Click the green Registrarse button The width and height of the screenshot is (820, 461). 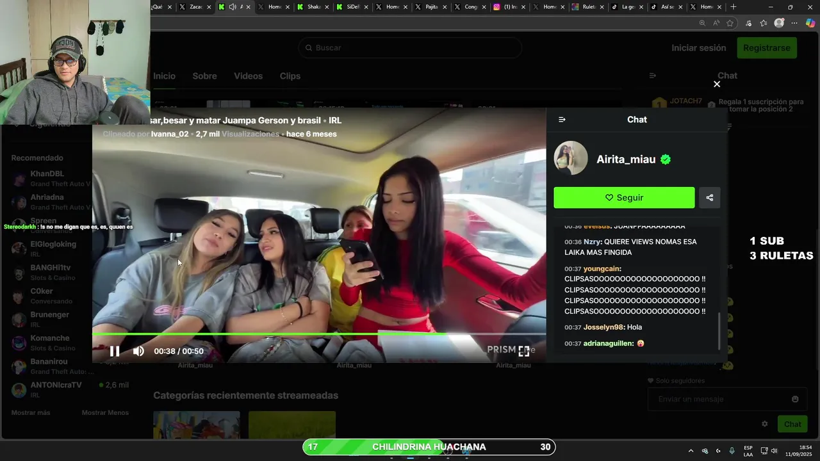[767, 48]
